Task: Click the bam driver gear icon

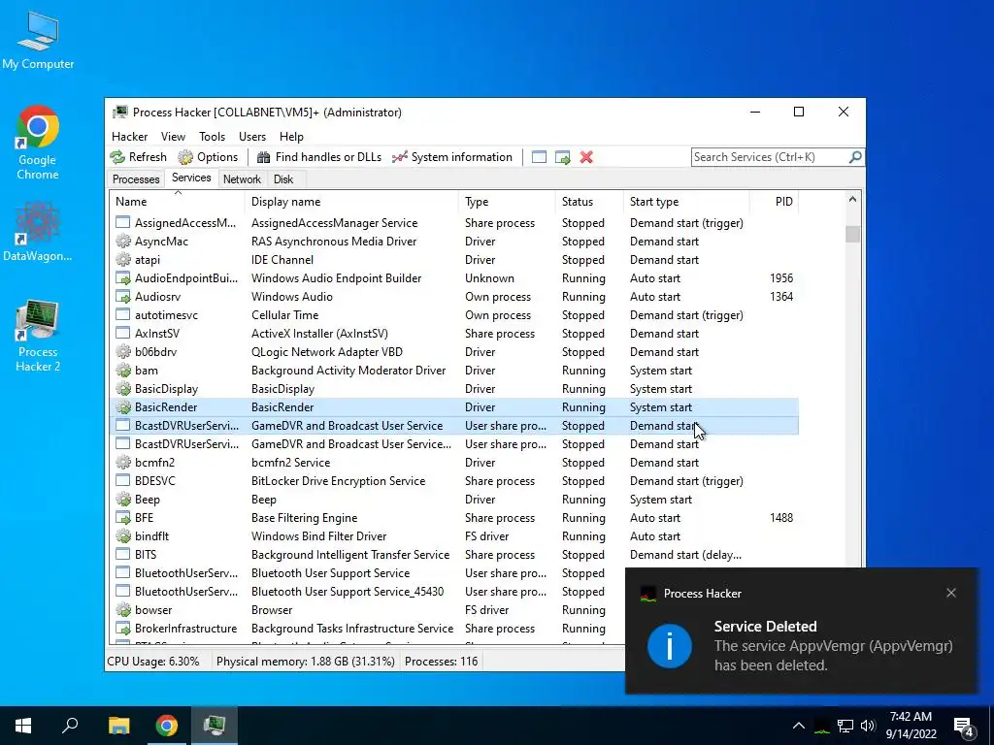Action: pos(123,371)
